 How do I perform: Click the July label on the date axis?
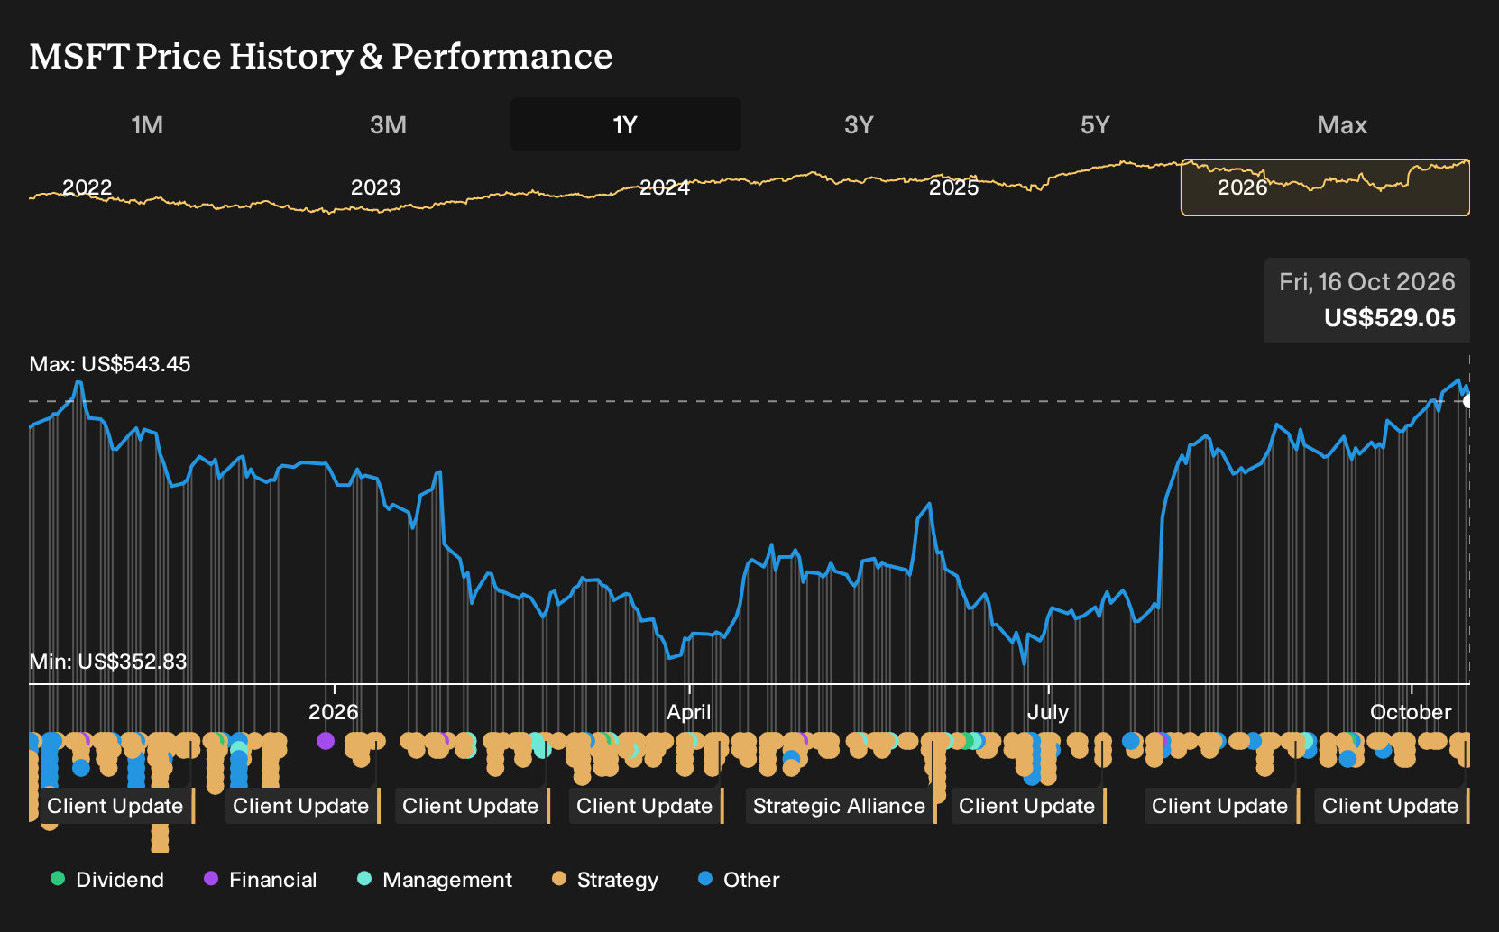click(x=1048, y=712)
